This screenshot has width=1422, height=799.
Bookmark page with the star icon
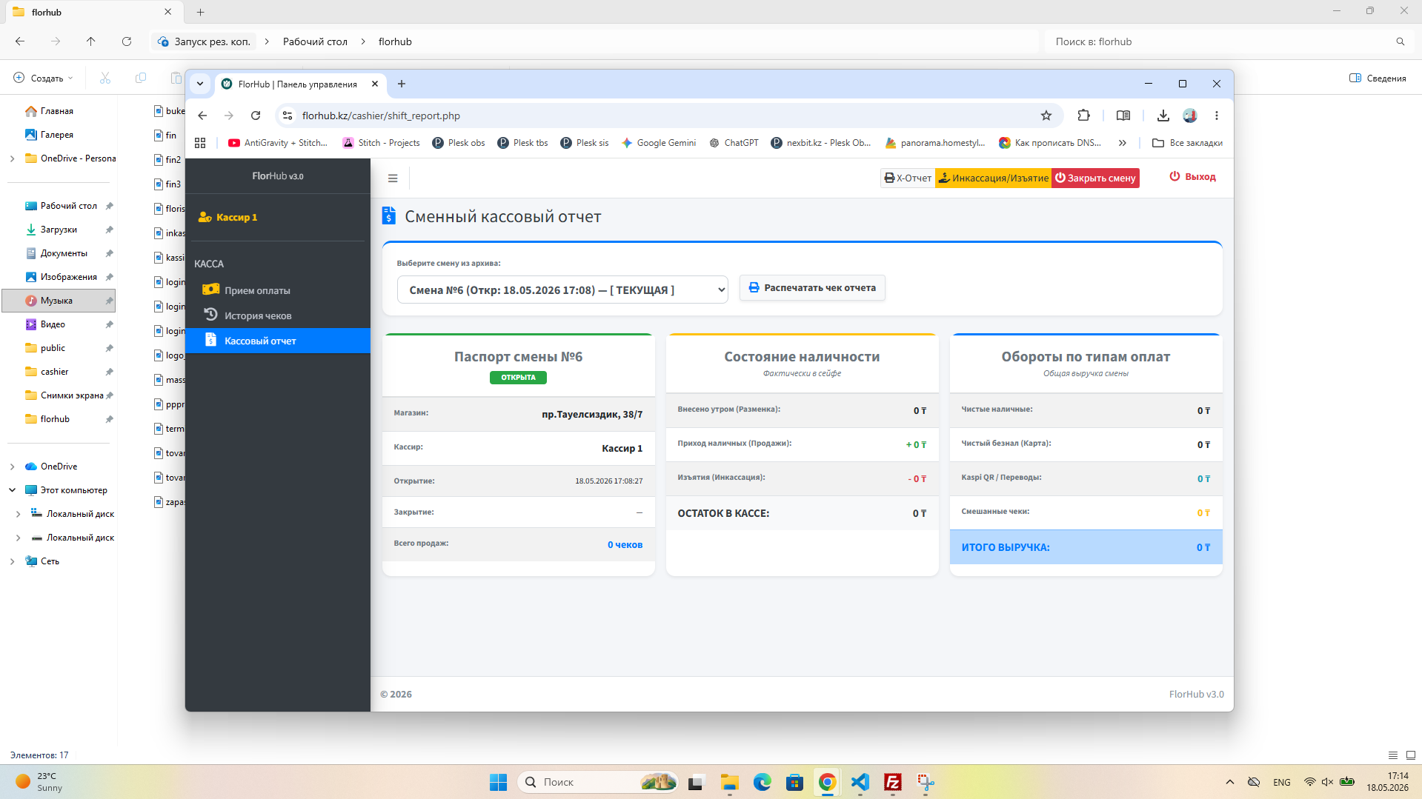[x=1046, y=116]
